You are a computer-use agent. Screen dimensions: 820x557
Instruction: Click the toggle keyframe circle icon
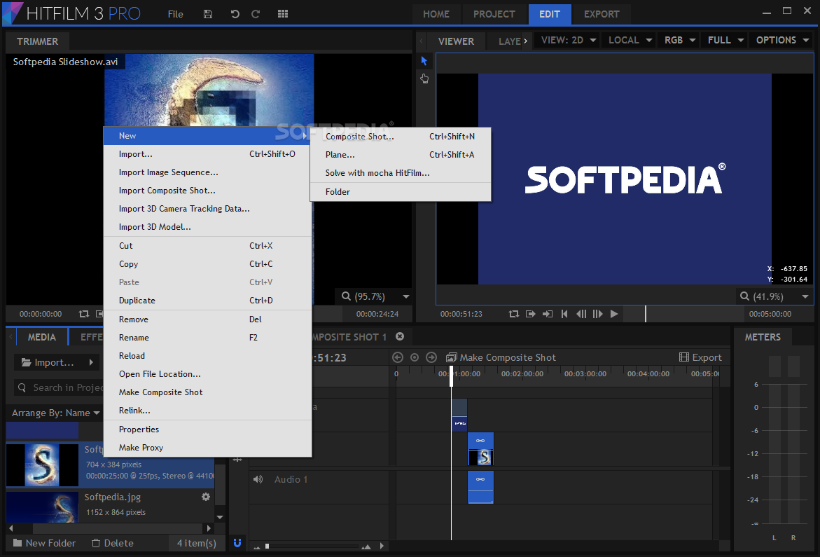click(415, 357)
